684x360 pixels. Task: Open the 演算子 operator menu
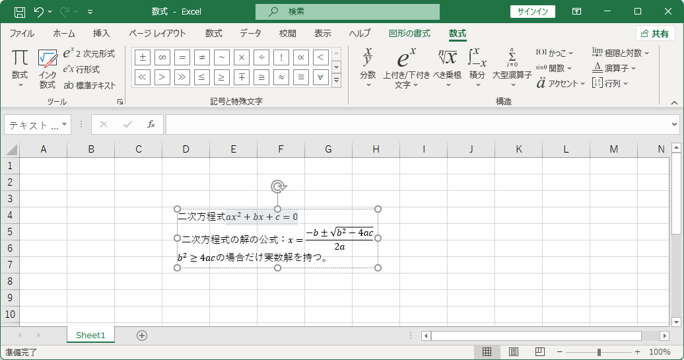pyautogui.click(x=614, y=68)
